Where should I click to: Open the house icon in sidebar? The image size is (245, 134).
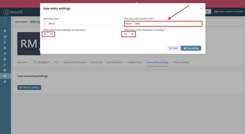[x=5, y=53]
